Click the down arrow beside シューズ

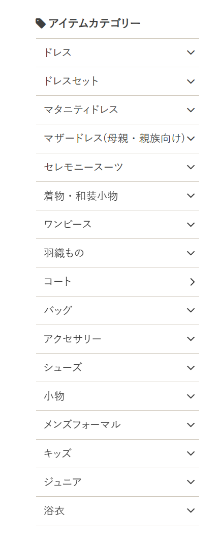point(191,367)
